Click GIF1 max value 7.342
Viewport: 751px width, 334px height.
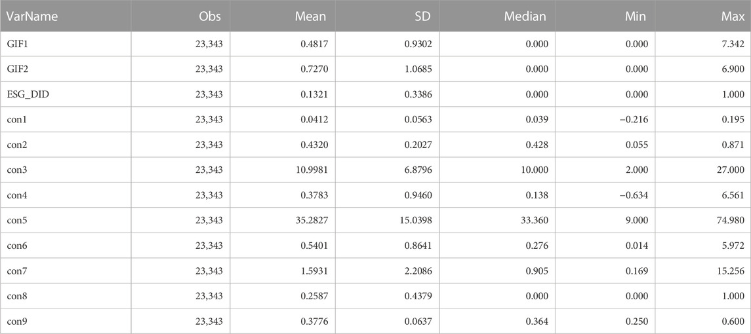click(x=733, y=44)
